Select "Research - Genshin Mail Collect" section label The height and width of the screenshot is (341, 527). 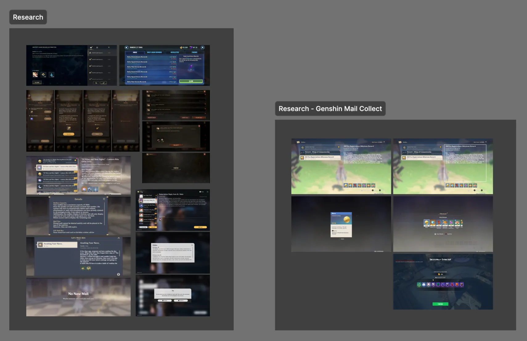(330, 109)
